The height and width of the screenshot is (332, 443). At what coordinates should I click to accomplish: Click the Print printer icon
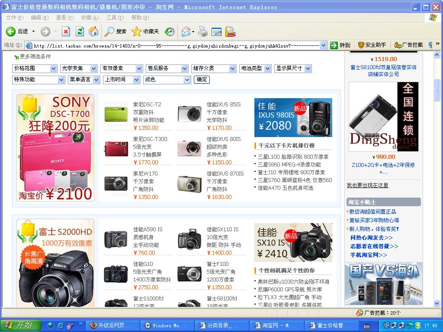(203, 31)
